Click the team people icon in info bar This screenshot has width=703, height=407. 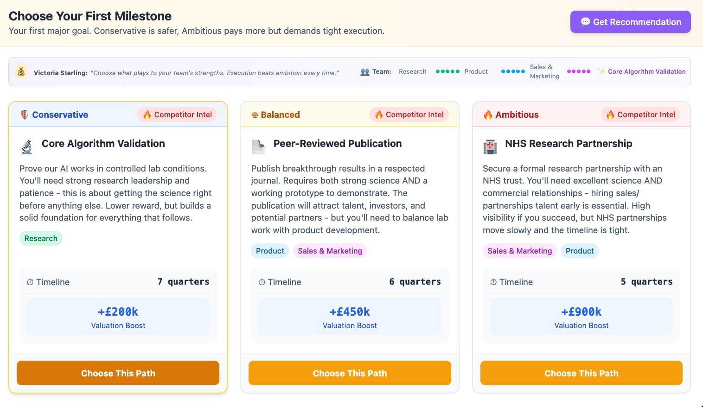pos(365,72)
